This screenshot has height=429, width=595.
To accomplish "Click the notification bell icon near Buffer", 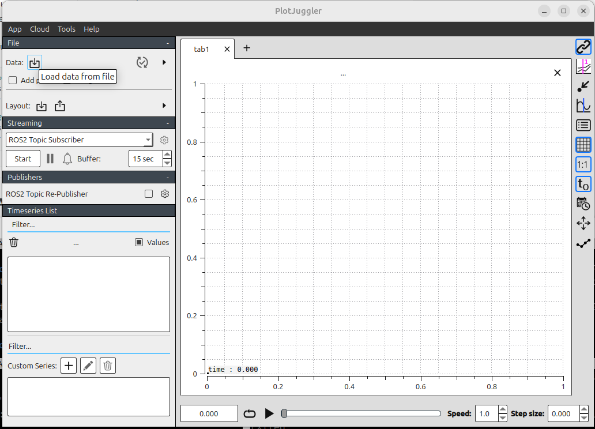I will point(67,159).
